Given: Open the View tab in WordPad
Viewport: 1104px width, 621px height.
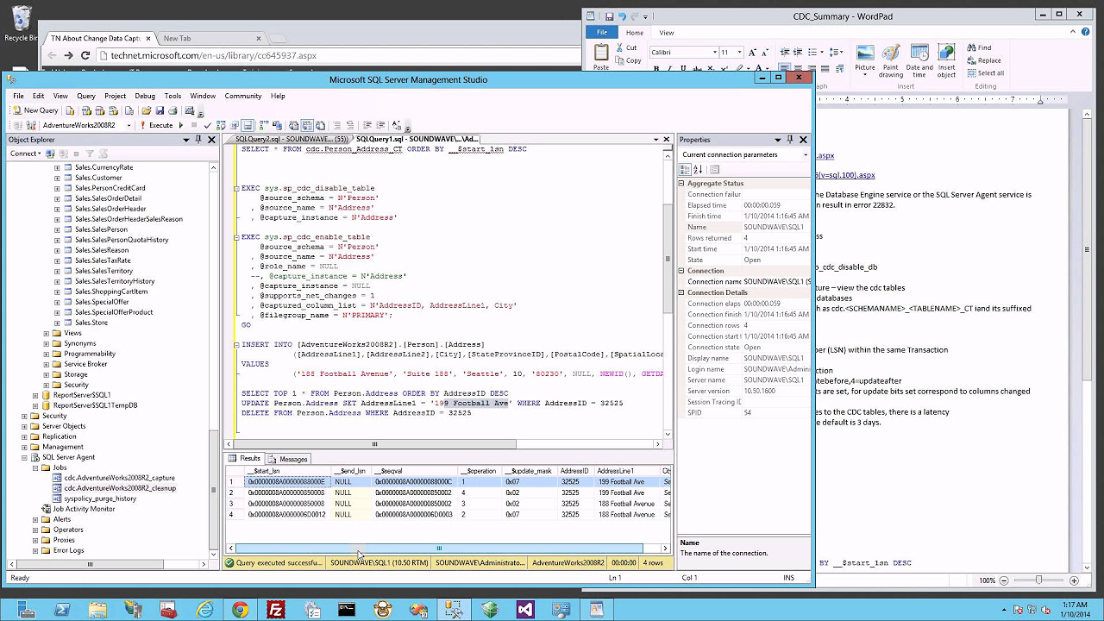Looking at the screenshot, I should 667,33.
